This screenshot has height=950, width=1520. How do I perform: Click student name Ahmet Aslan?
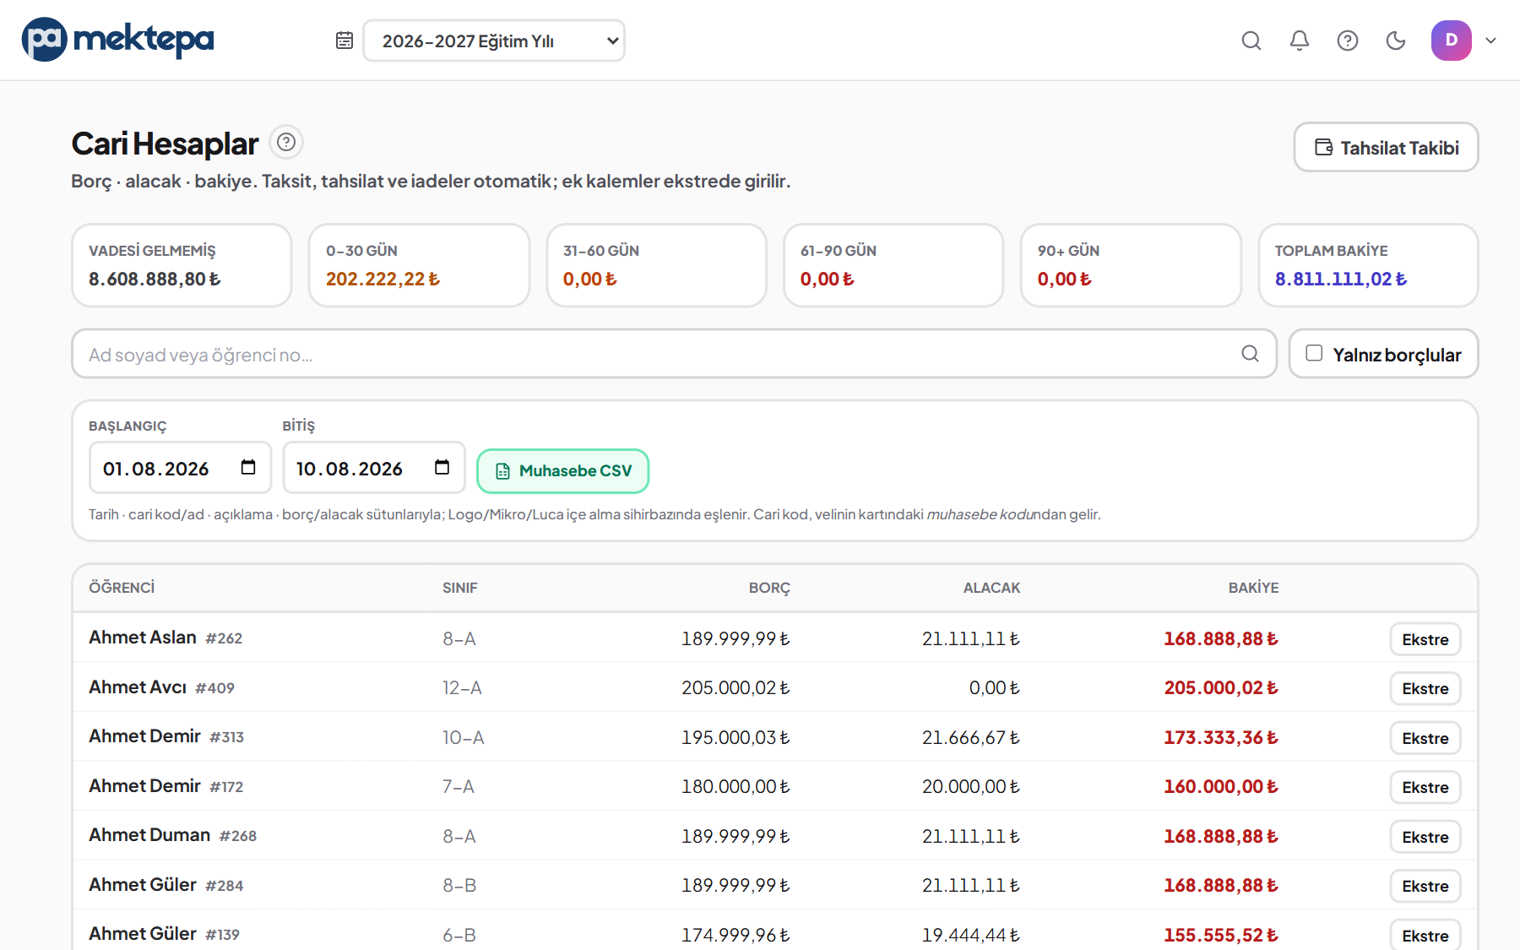click(143, 638)
